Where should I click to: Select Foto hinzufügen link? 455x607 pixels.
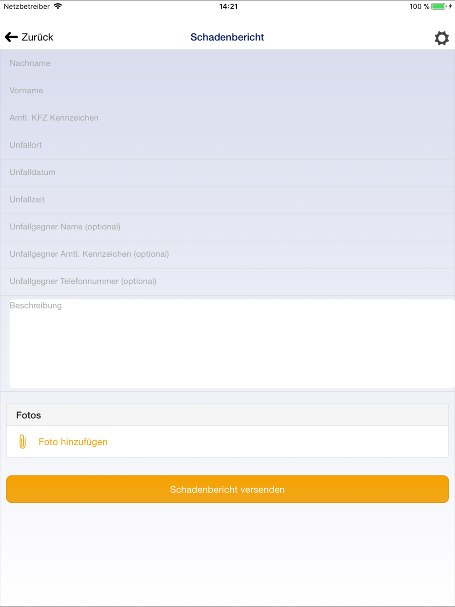(x=73, y=442)
